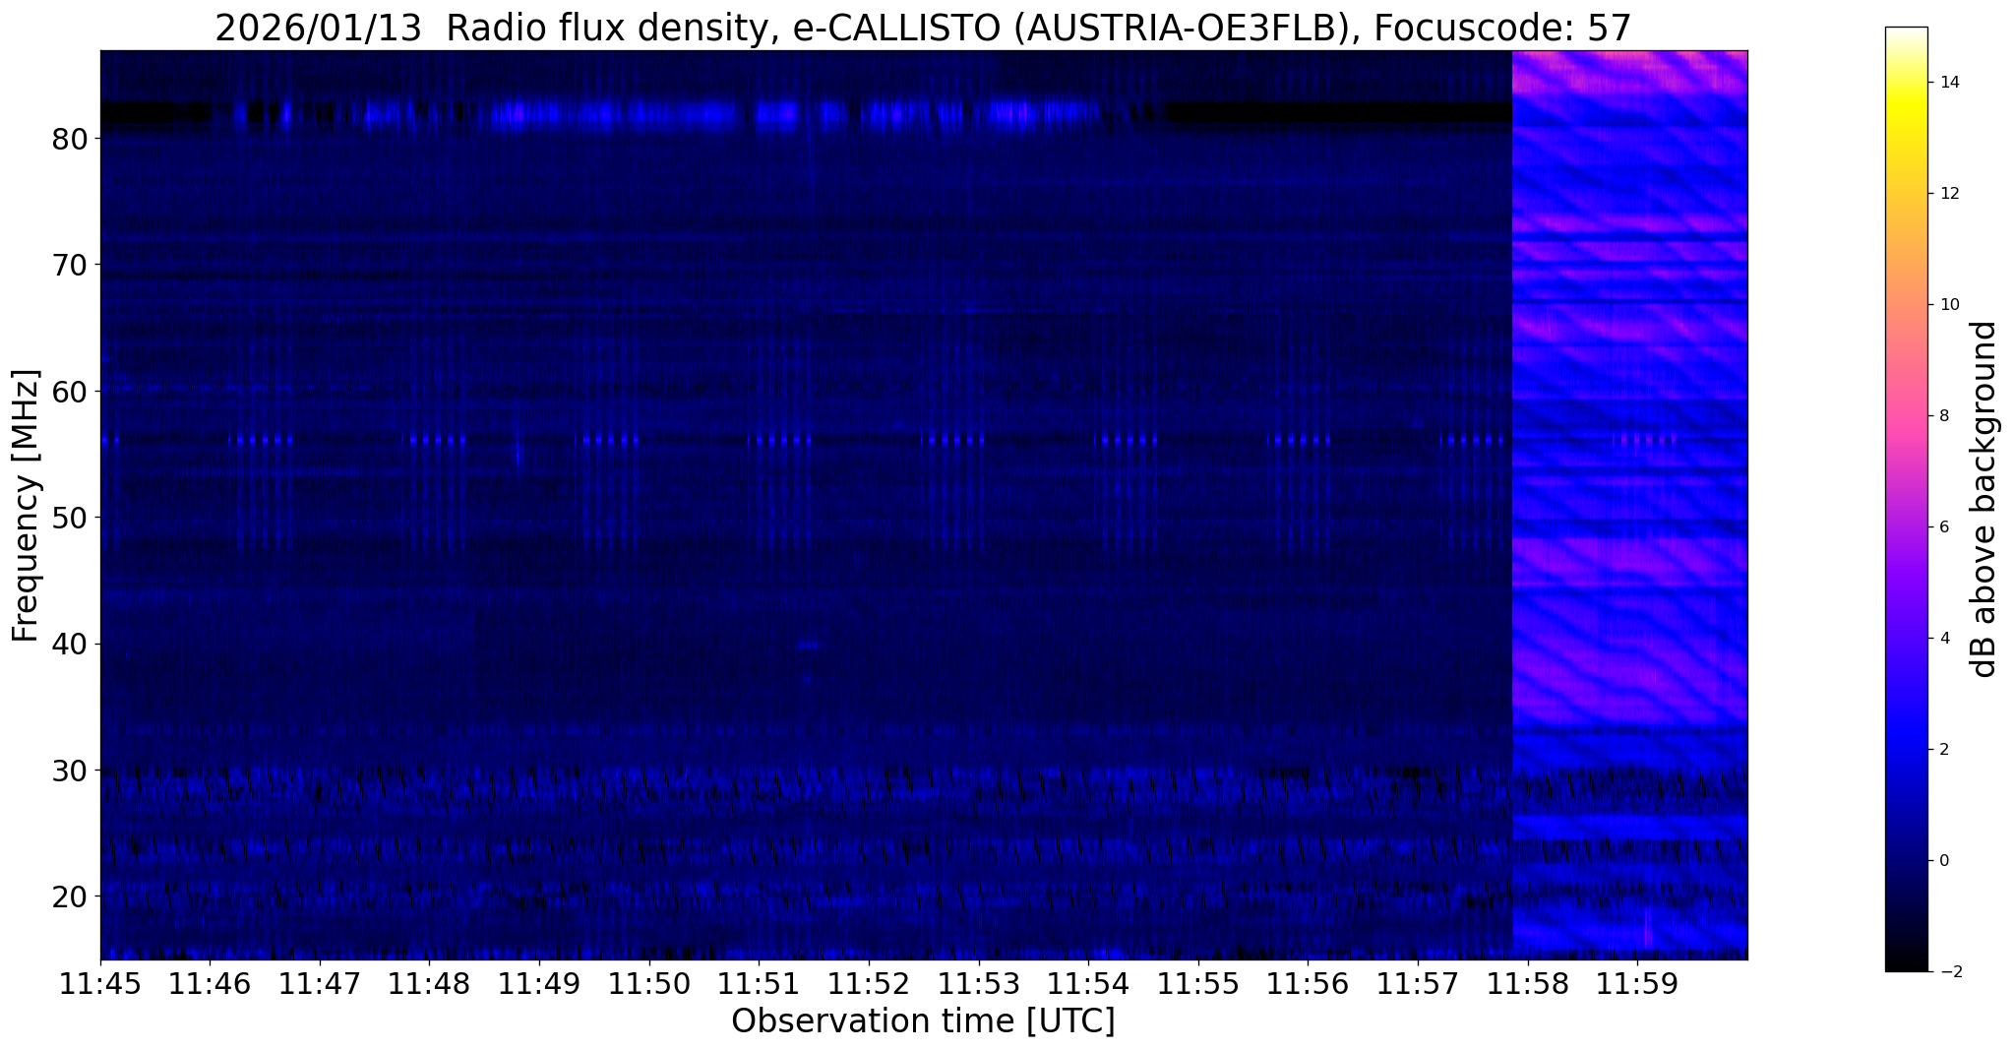
Task: Click the 11:50 time tick label
Action: click(649, 984)
